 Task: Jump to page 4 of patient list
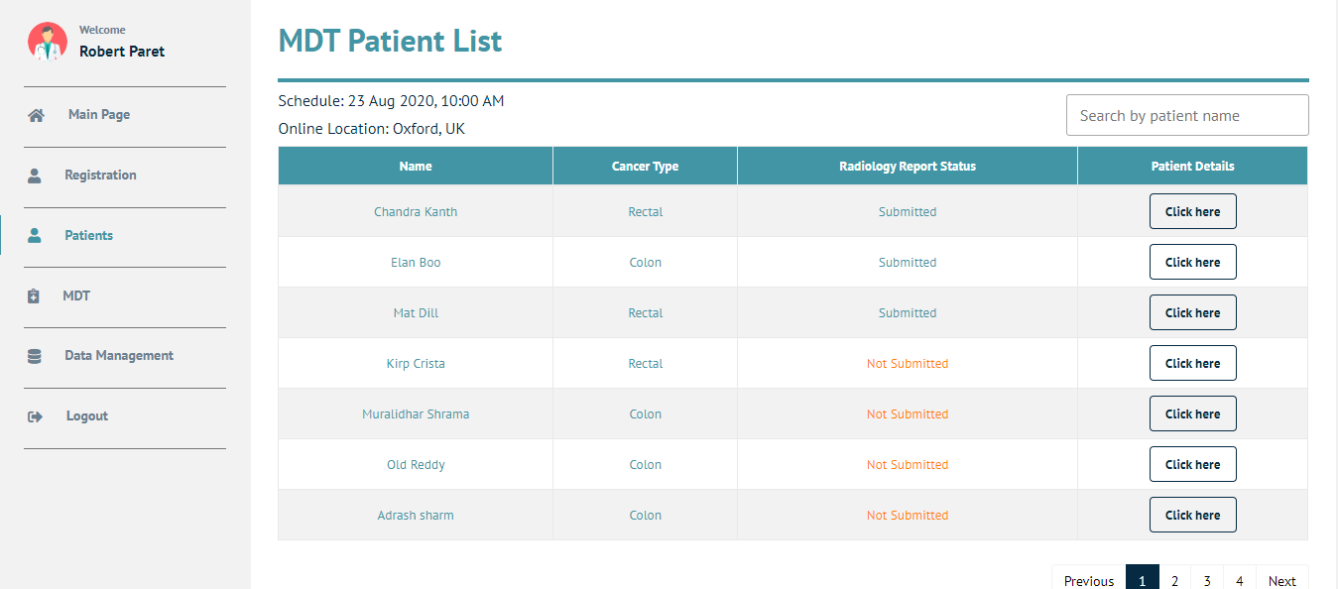(x=1239, y=580)
